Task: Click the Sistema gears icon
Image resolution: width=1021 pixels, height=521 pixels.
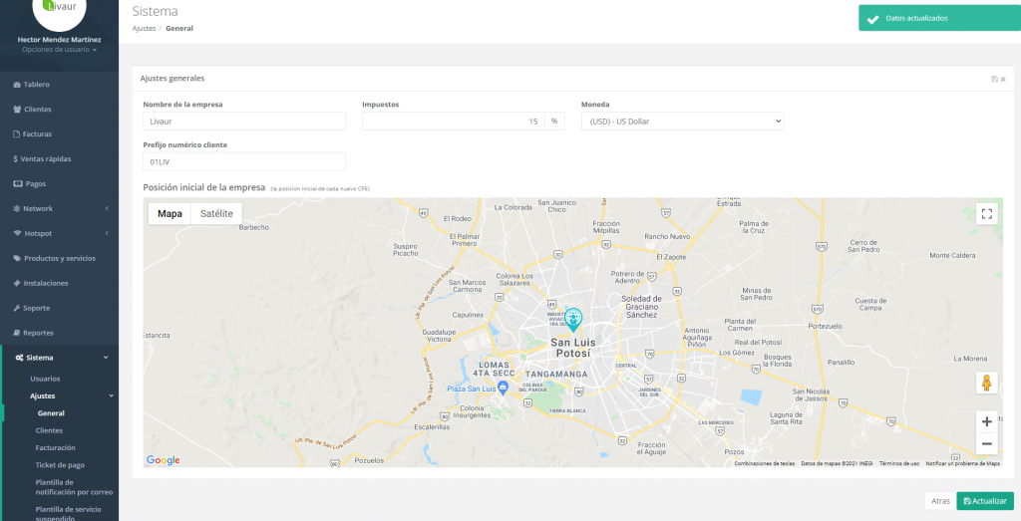Action: pos(20,358)
